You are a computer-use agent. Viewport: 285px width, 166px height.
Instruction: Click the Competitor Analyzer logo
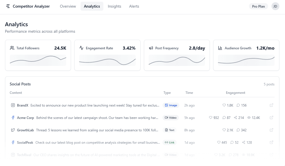click(x=27, y=6)
